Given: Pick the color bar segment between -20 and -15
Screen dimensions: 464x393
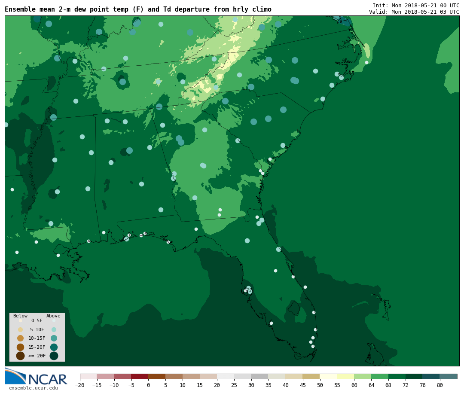Looking at the screenshot, I should coord(89,376).
